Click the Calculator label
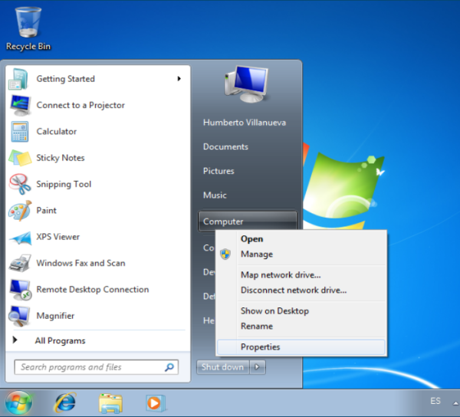 pos(56,131)
